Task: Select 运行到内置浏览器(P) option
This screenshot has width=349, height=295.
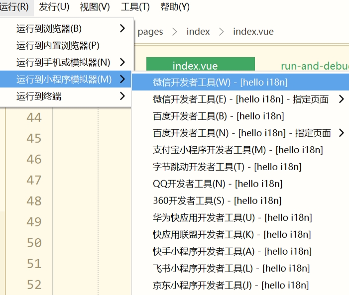Action: (58, 46)
